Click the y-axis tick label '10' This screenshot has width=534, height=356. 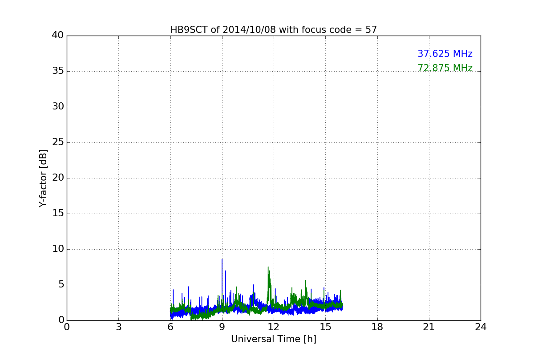pyautogui.click(x=58, y=249)
